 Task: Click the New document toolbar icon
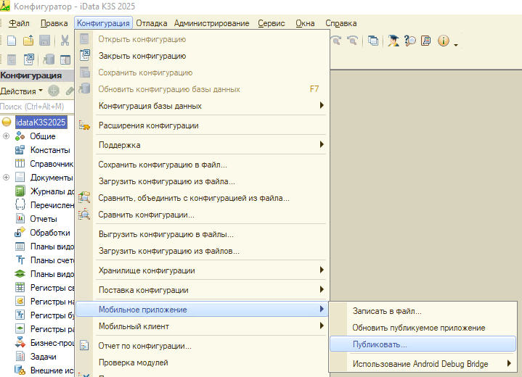tap(12, 41)
